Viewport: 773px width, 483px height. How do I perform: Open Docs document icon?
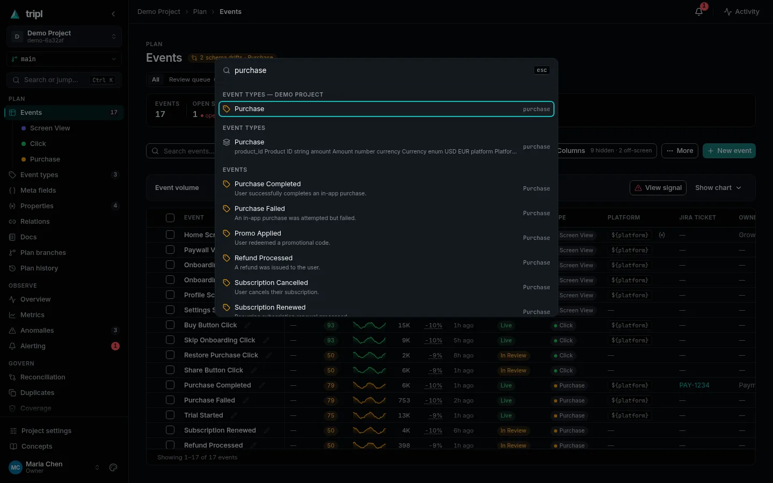pyautogui.click(x=12, y=237)
